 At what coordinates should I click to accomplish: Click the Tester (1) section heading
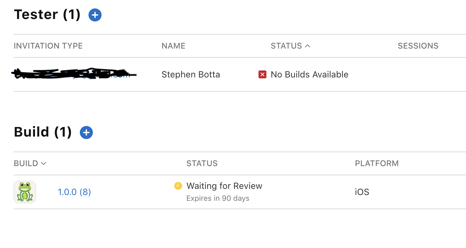pyautogui.click(x=47, y=15)
